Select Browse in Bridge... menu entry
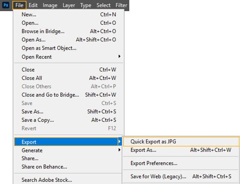This screenshot has width=240, height=184. click(x=43, y=31)
